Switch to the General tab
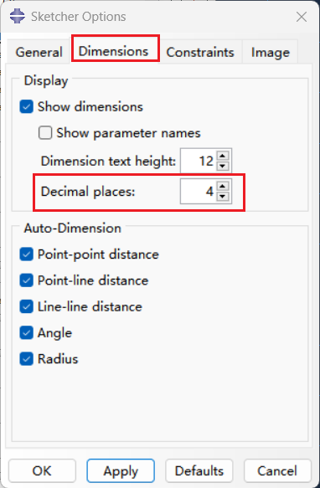The width and height of the screenshot is (320, 488). pos(39,52)
